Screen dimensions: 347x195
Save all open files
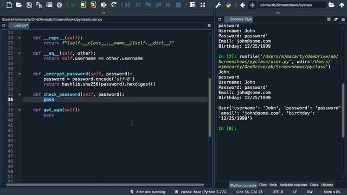coord(39,5)
